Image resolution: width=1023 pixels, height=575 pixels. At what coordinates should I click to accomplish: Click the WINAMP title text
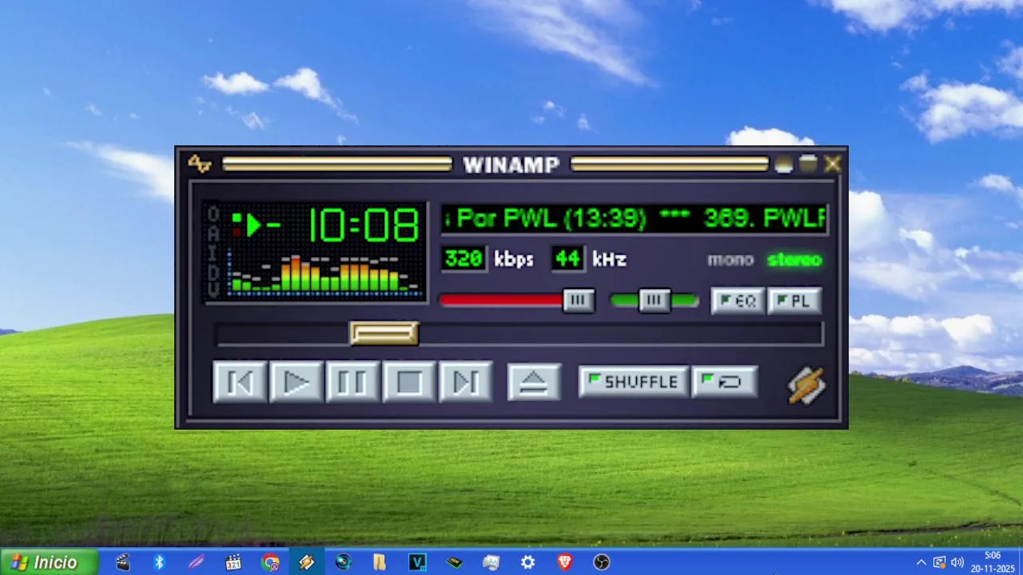(511, 165)
